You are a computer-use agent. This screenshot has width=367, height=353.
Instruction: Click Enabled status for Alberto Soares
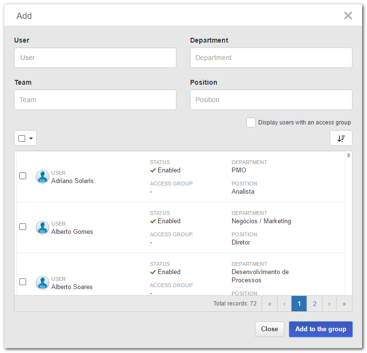click(165, 272)
